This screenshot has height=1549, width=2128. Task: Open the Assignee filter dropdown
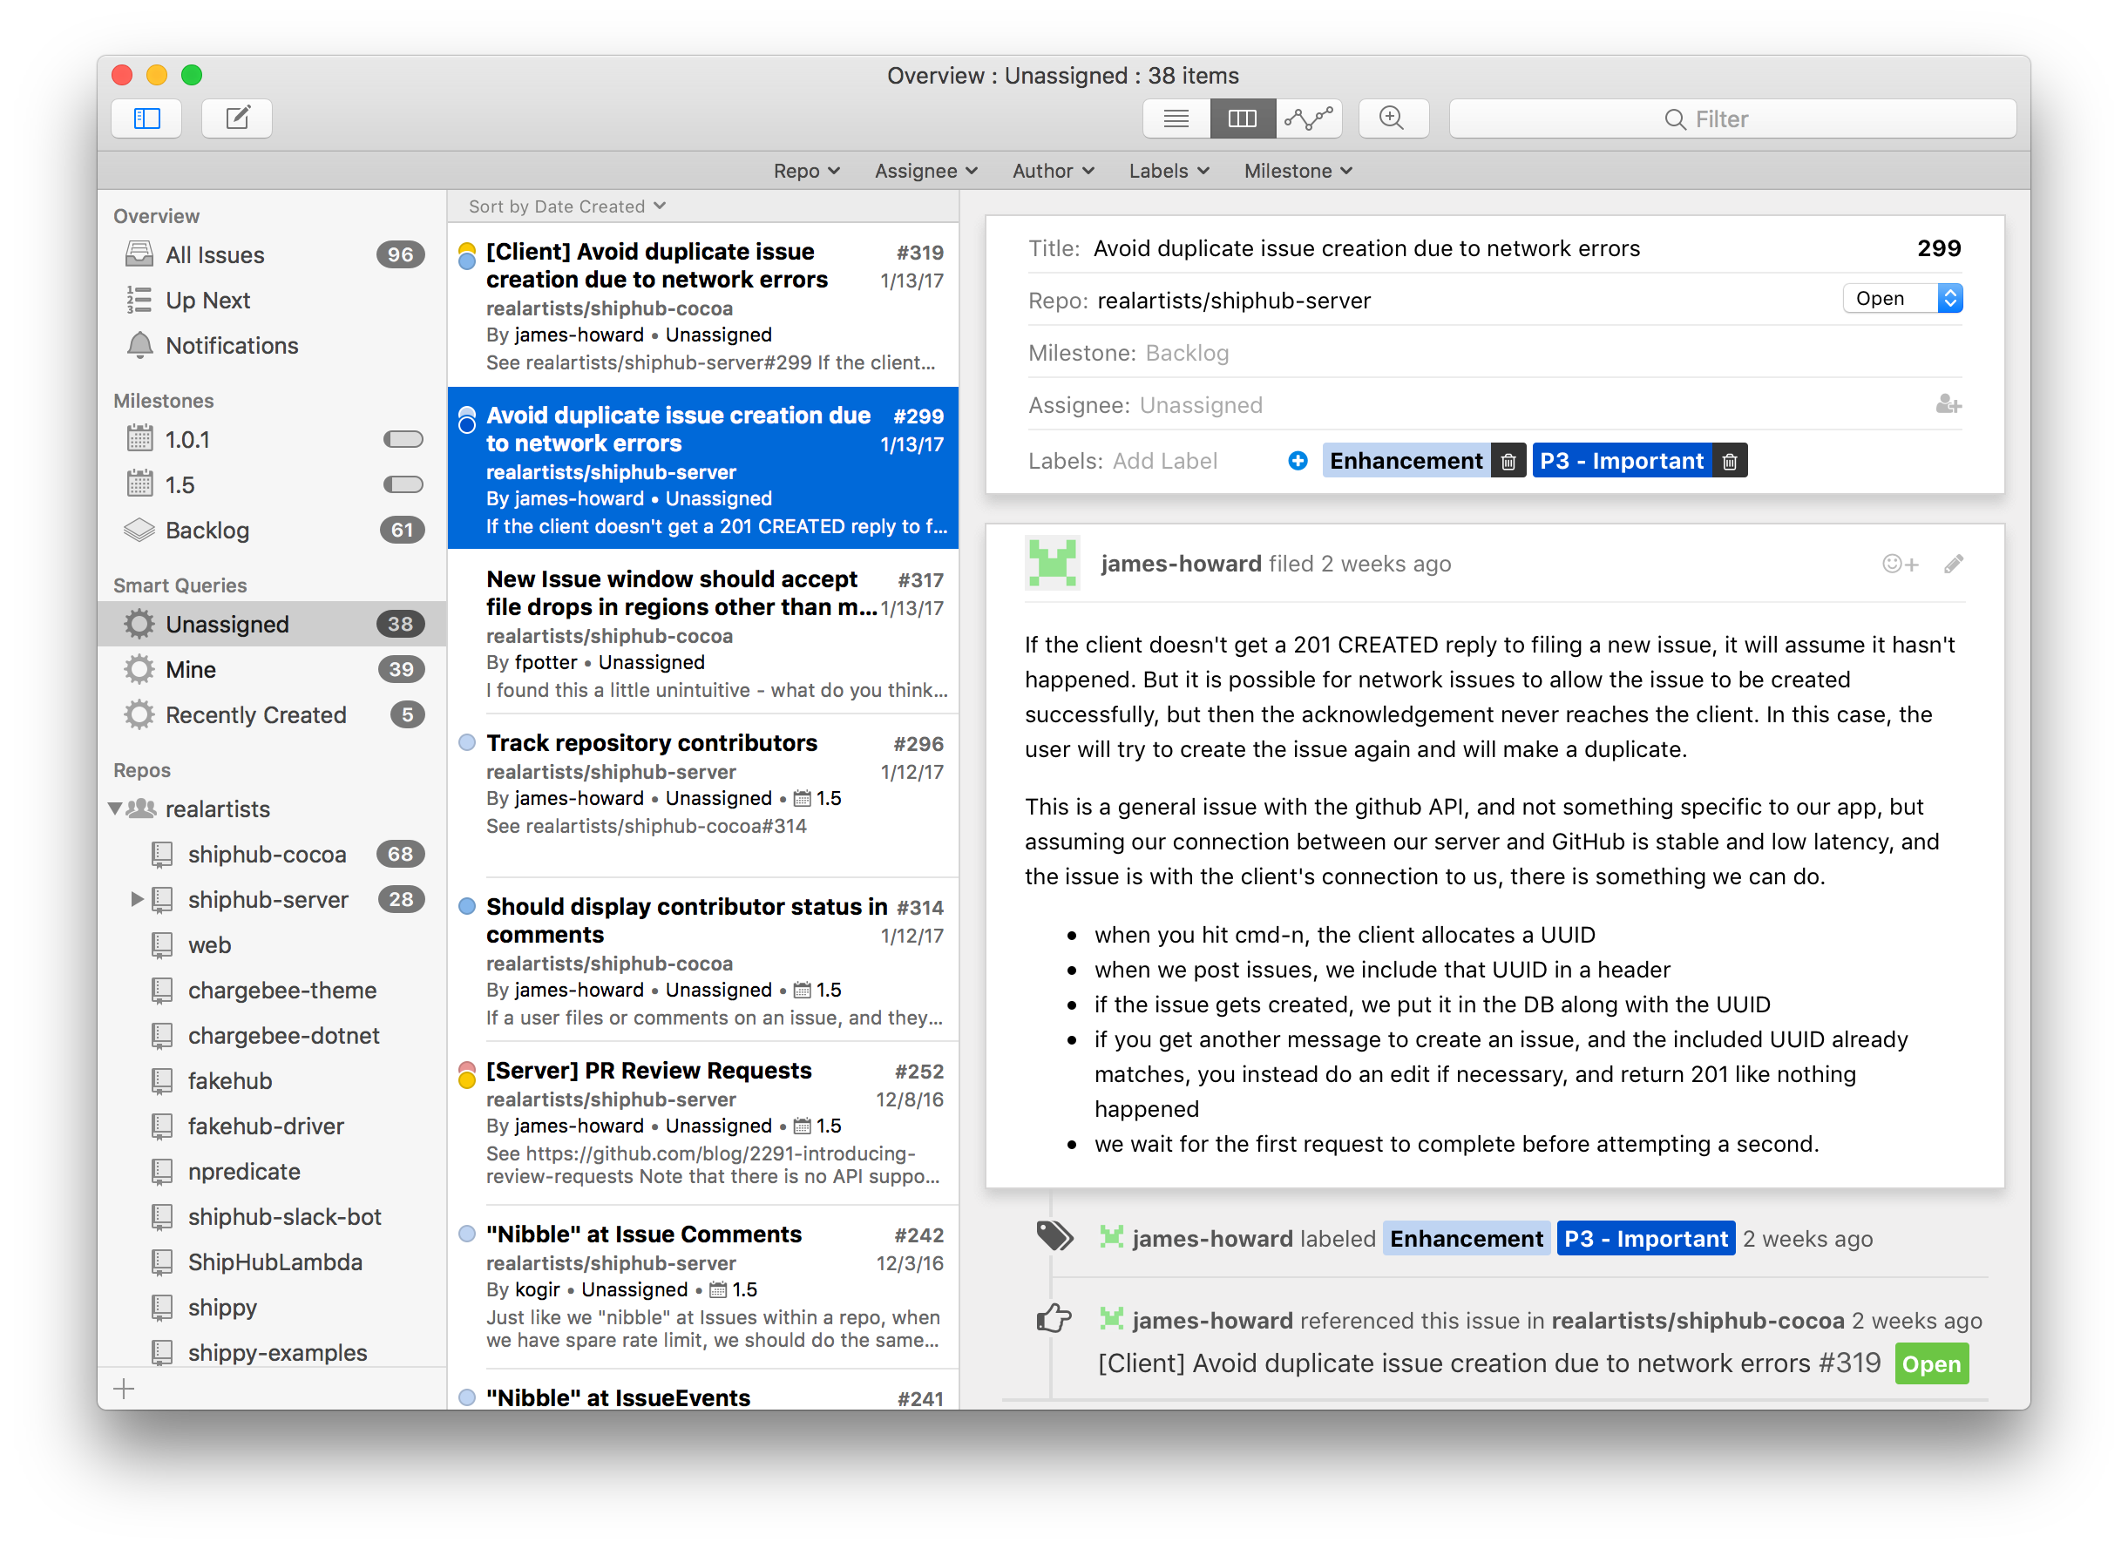(x=926, y=171)
